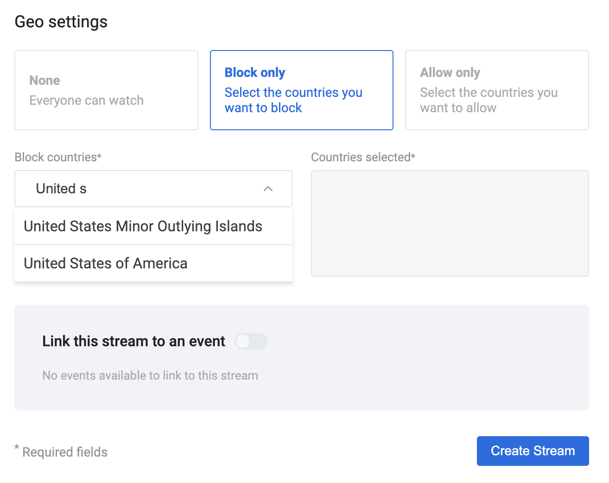Click inside the Countries selected box
Image resolution: width=609 pixels, height=483 pixels.
tap(450, 223)
